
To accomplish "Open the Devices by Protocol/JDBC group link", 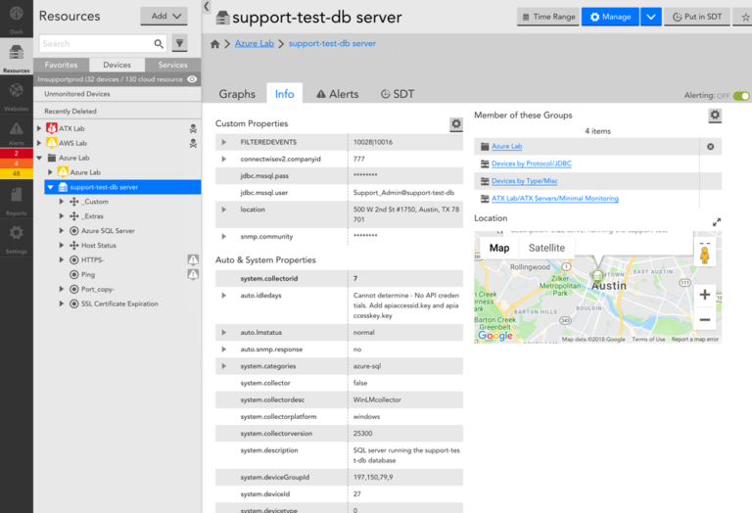I will click(x=532, y=163).
